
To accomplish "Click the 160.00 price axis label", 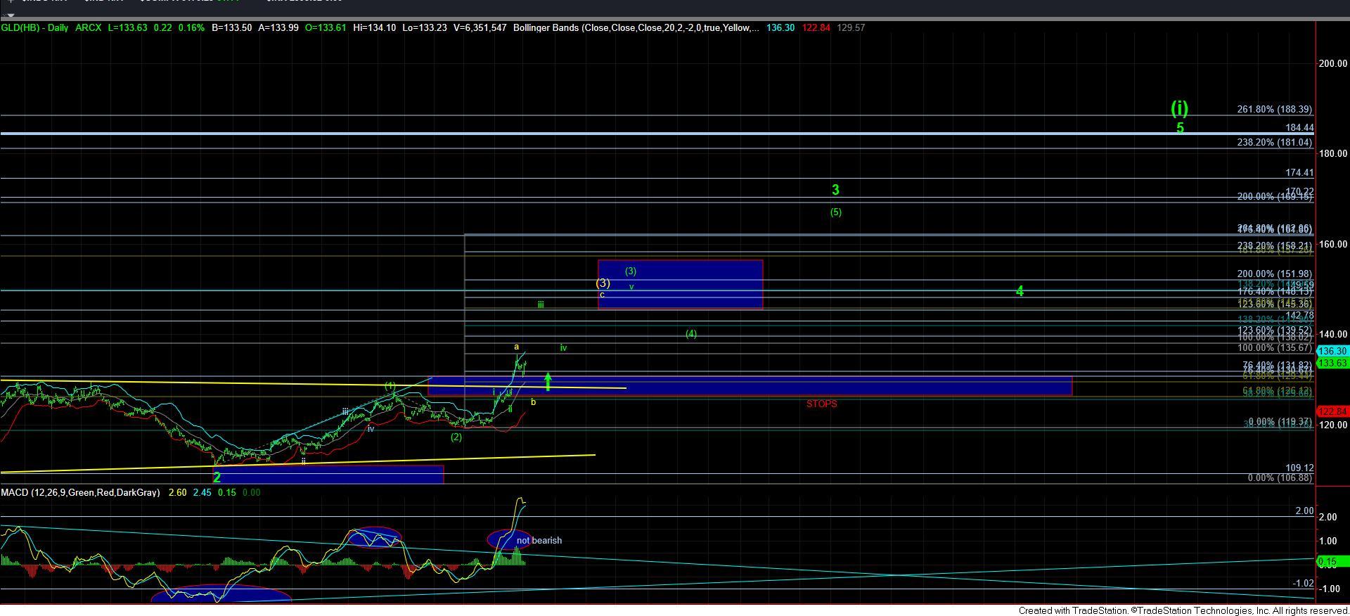I will 1333,244.
